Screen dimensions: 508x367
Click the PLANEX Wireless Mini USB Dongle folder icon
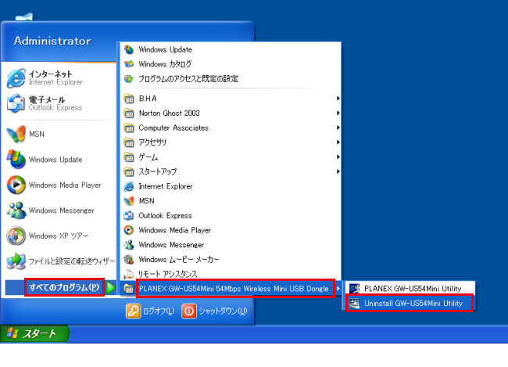coord(129,289)
